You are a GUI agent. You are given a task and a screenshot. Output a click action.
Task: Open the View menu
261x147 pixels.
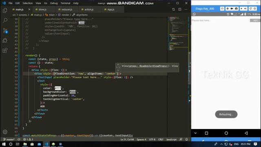[x=38, y=3]
